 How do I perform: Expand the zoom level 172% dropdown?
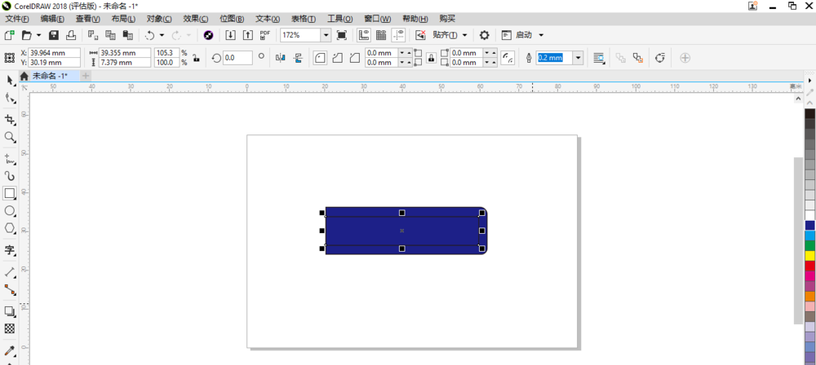point(326,35)
